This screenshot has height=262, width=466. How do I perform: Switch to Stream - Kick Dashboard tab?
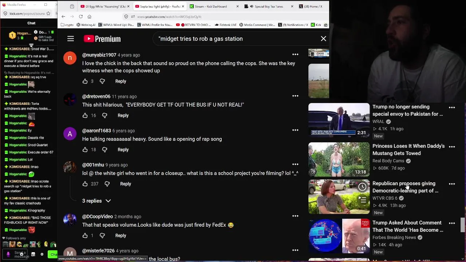(x=214, y=6)
